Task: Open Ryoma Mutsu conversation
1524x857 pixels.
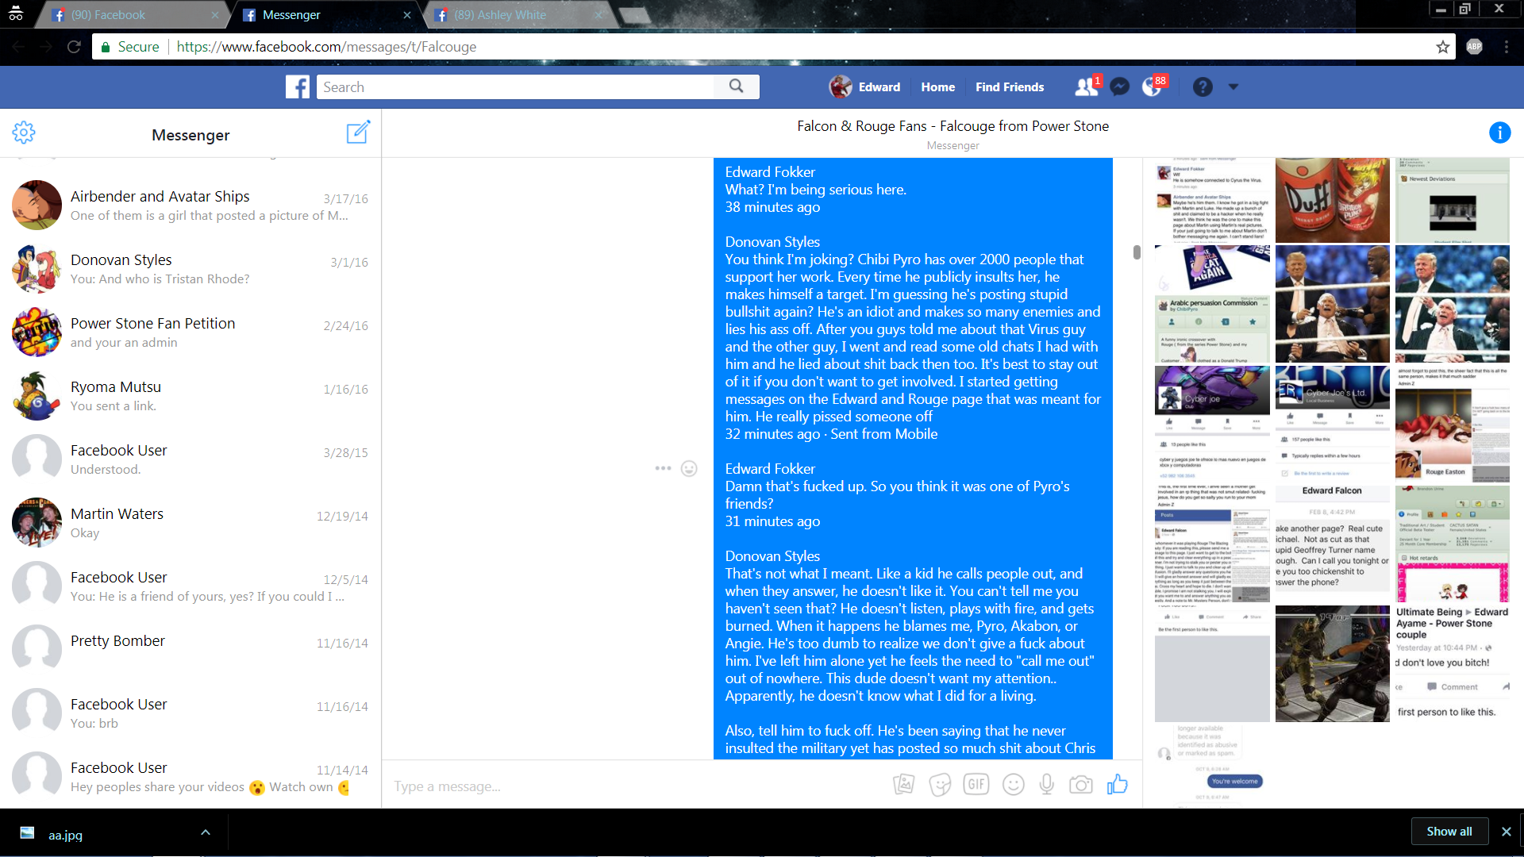Action: tap(190, 395)
